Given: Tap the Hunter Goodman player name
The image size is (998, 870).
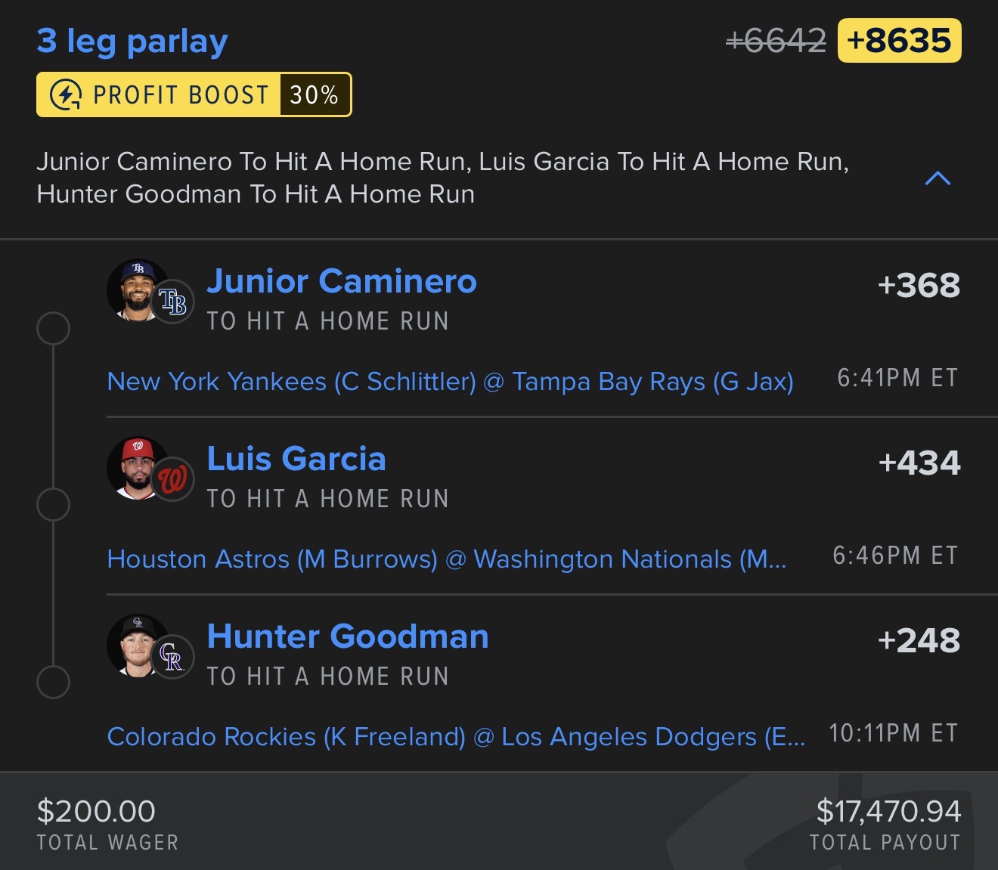Looking at the screenshot, I should 348,636.
